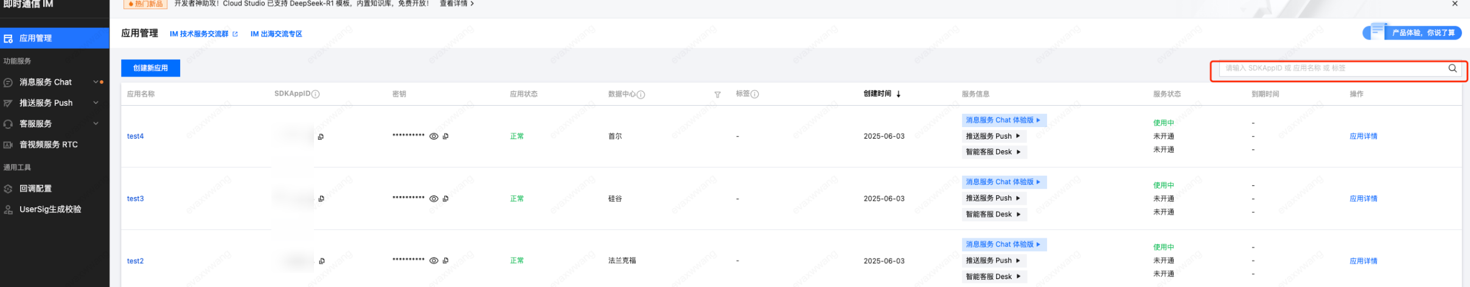Expand 消息服务 Chat in the sidebar
This screenshot has height=287, width=1470.
96,82
